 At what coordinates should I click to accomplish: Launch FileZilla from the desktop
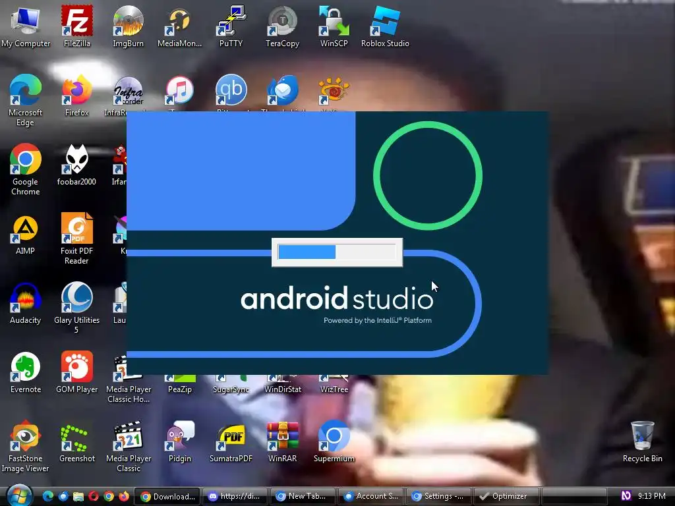76,26
